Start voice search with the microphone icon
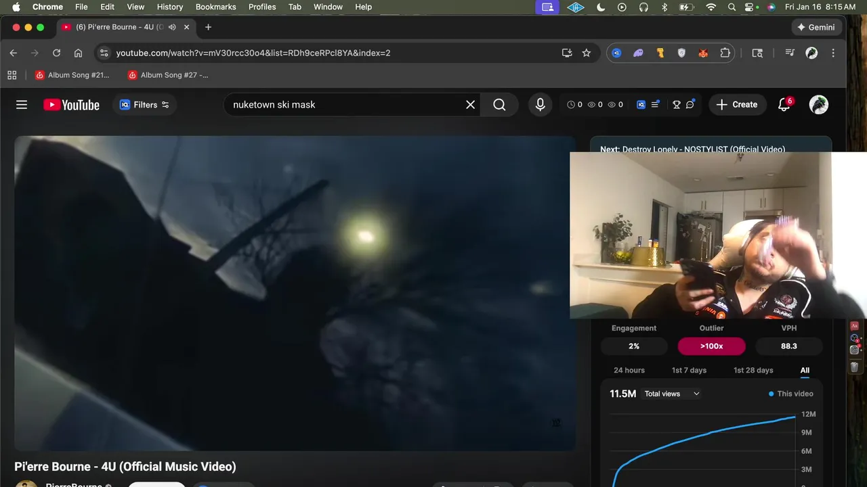 [x=540, y=105]
